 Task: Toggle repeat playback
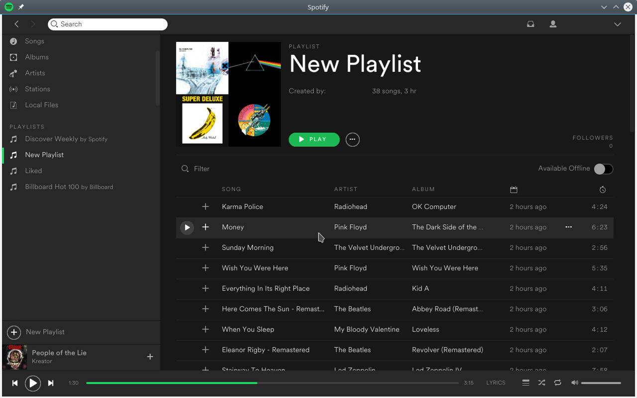pyautogui.click(x=557, y=383)
